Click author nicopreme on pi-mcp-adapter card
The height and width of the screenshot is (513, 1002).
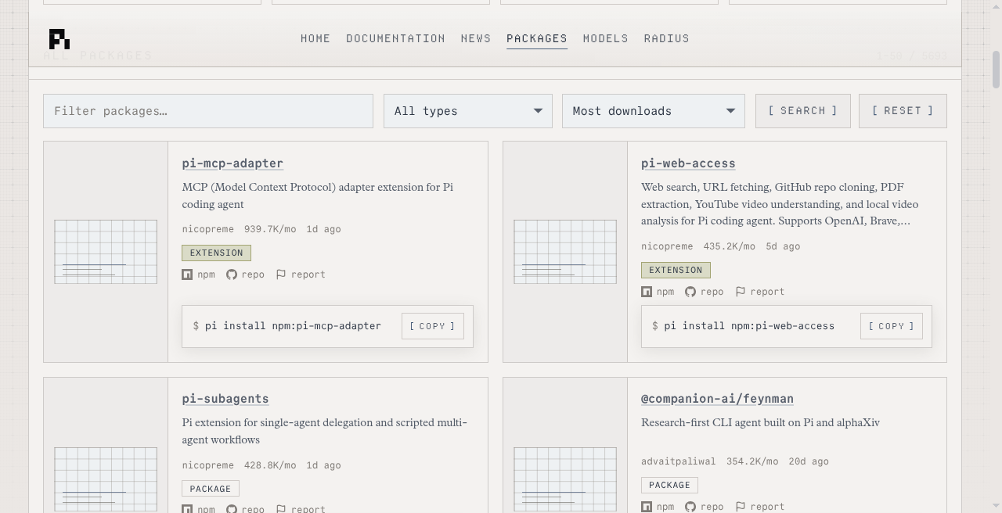click(208, 229)
